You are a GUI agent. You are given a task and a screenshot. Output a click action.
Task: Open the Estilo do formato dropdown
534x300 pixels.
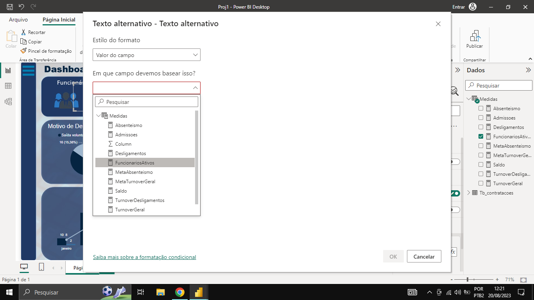click(x=147, y=55)
